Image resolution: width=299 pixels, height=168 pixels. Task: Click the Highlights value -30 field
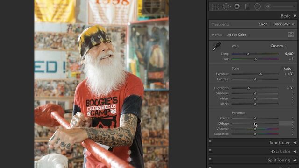(290, 88)
